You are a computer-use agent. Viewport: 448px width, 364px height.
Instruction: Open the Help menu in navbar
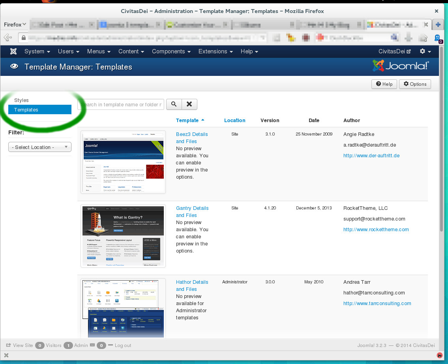click(x=249, y=51)
